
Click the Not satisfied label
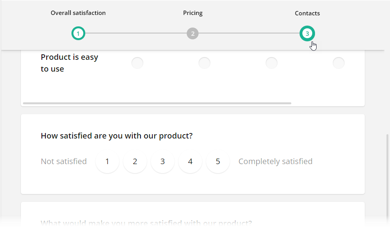(64, 161)
